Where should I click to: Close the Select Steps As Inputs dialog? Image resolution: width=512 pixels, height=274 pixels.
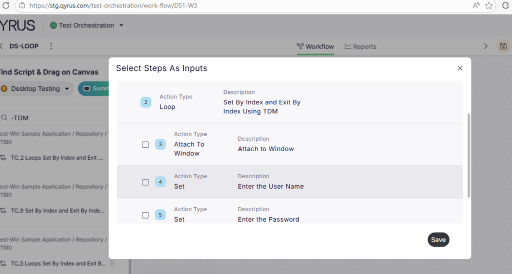(460, 68)
